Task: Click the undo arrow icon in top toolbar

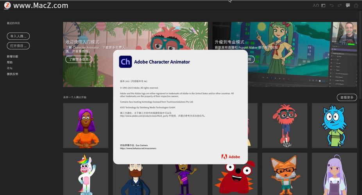Action: pyautogui.click(x=332, y=5)
